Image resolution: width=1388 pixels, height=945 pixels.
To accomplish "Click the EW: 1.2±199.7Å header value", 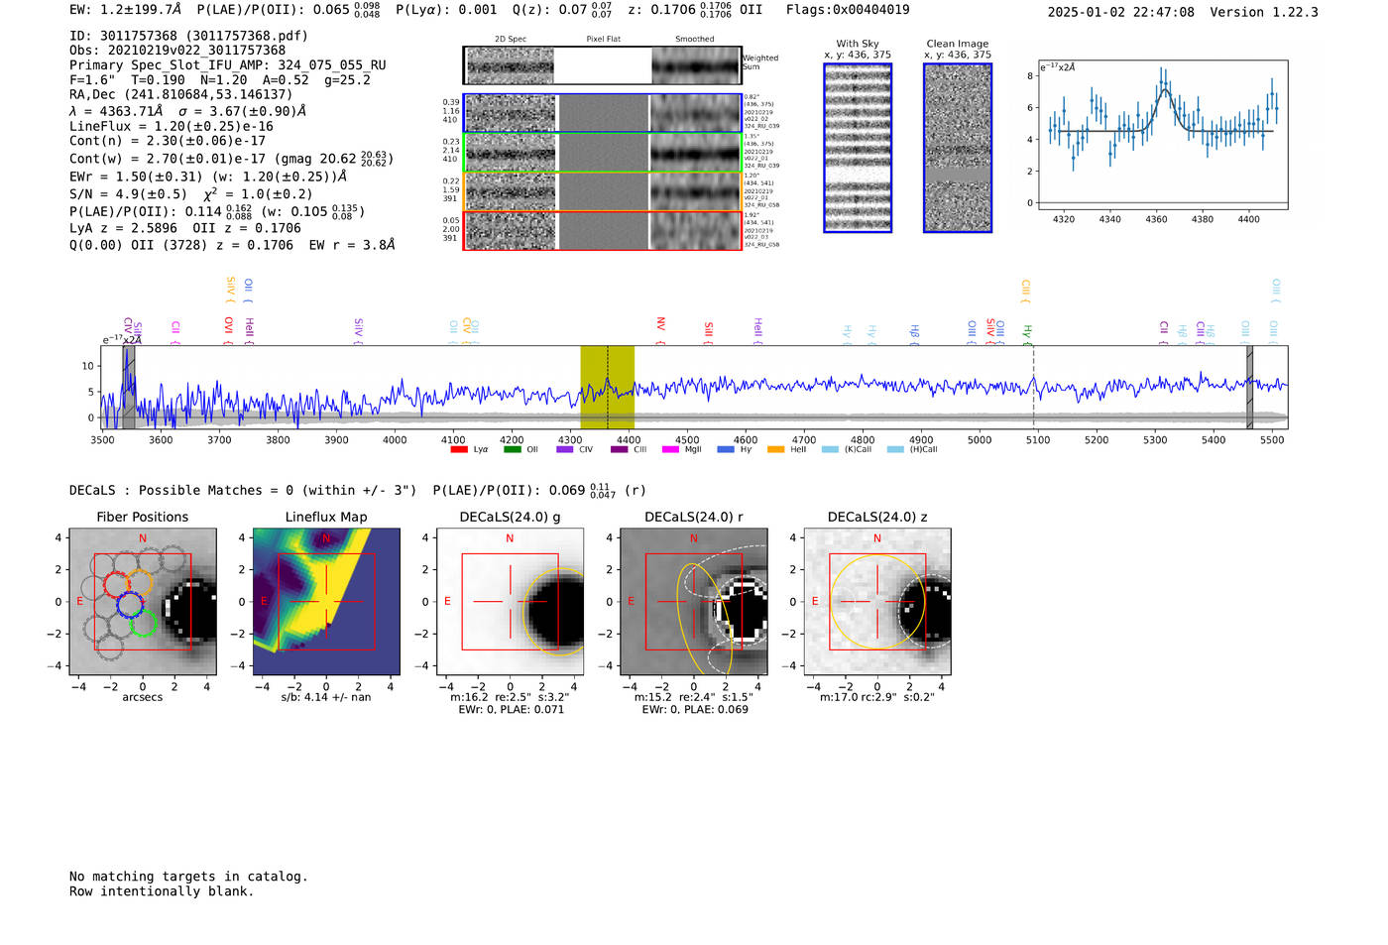I will (x=126, y=10).
